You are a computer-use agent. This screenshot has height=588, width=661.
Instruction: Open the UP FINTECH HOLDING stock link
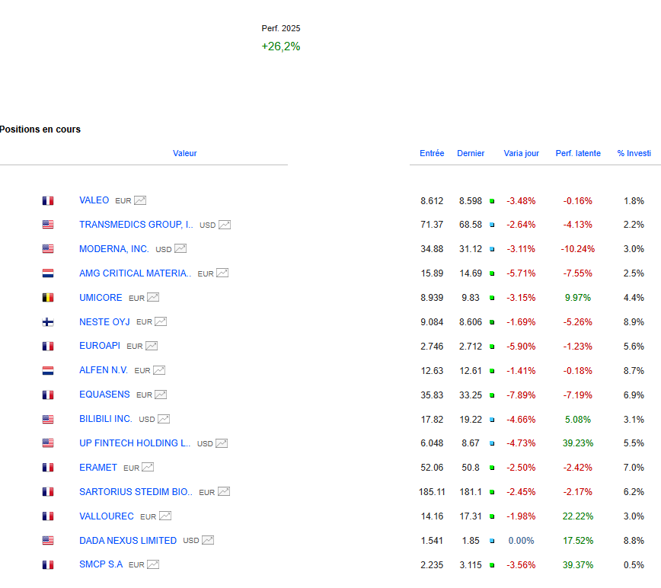tap(135, 443)
